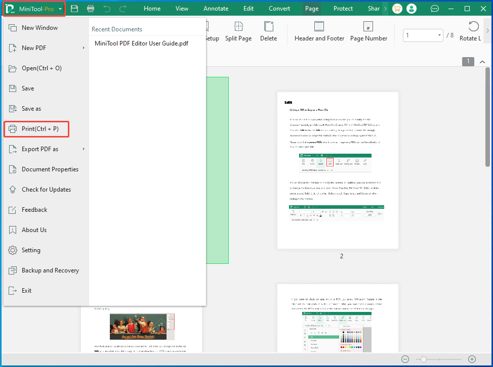Expand the Export PDF as submenu arrow
This screenshot has height=367, width=493.
click(84, 149)
